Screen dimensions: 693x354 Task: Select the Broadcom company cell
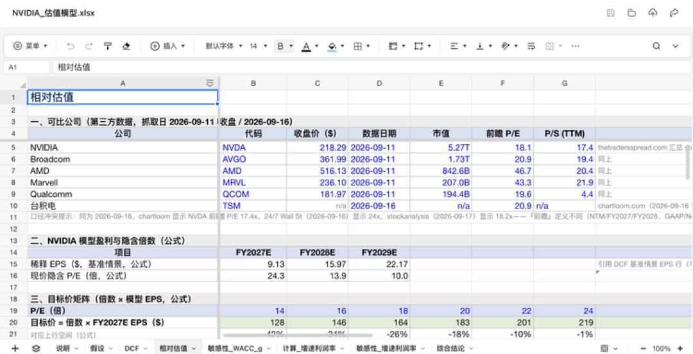[x=123, y=159]
